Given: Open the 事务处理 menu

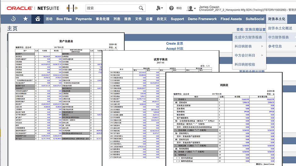Looking at the screenshot, I should tap(103, 19).
